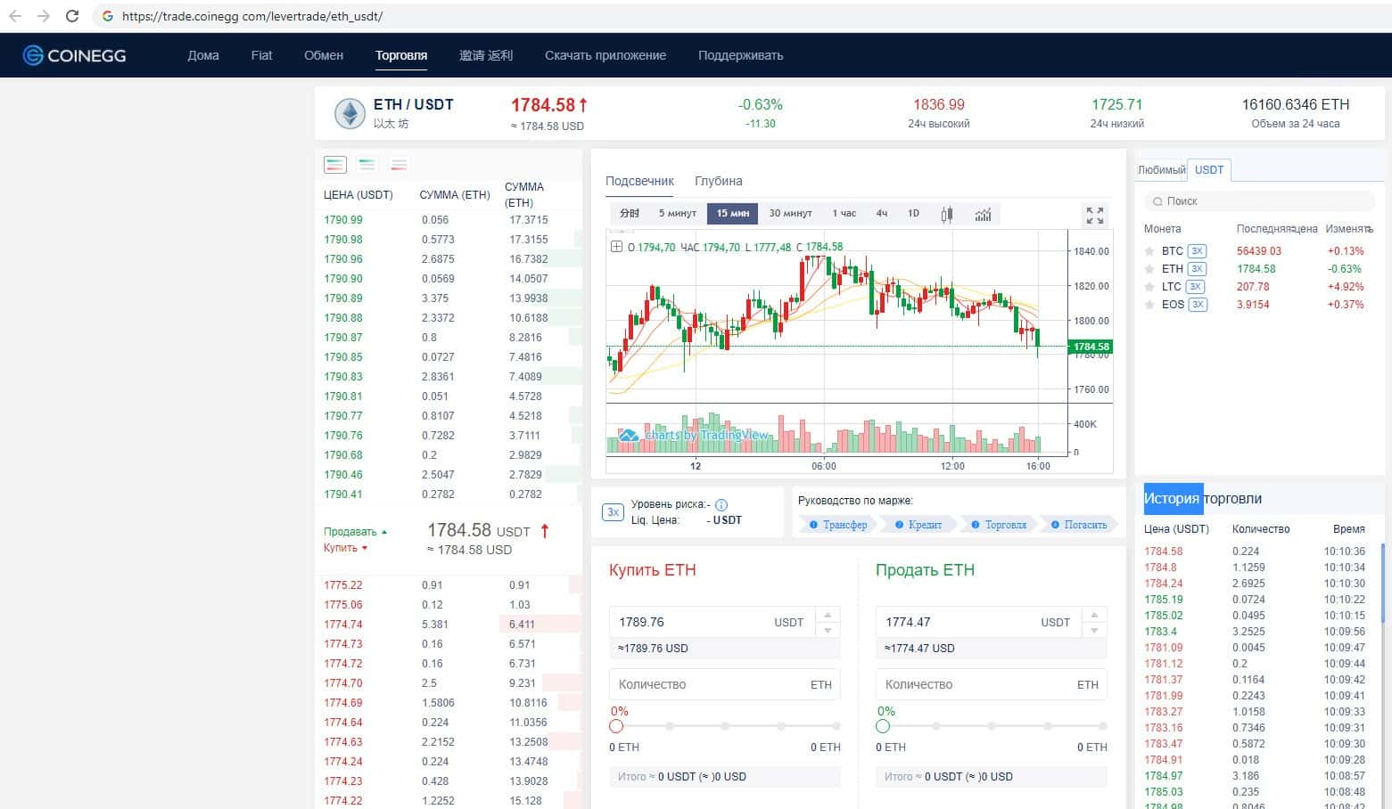
Task: Expand the chart to fullscreen
Action: (x=1094, y=215)
